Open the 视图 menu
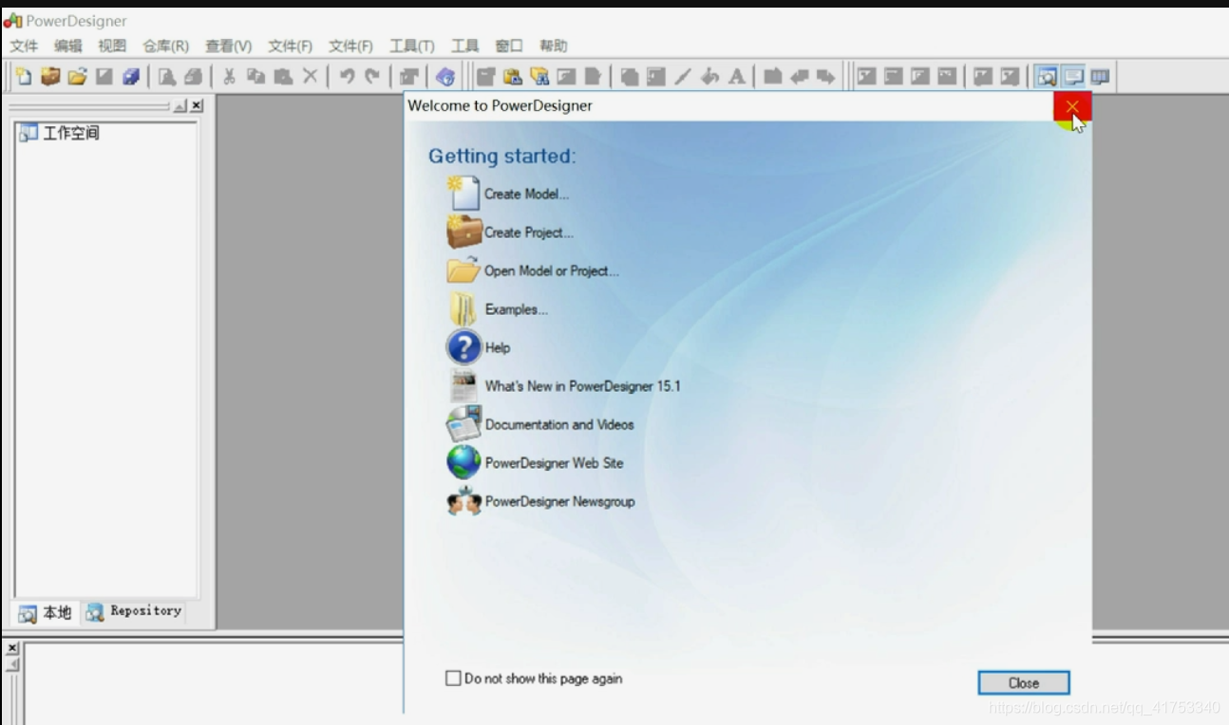This screenshot has height=725, width=1229. pos(112,46)
